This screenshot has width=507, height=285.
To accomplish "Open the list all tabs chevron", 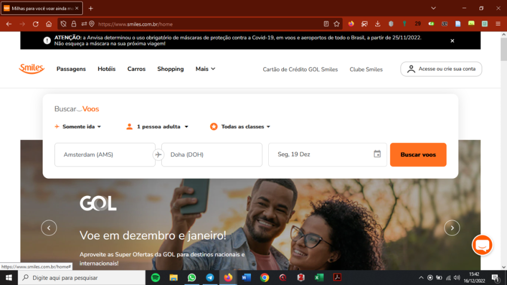I will (433, 9).
